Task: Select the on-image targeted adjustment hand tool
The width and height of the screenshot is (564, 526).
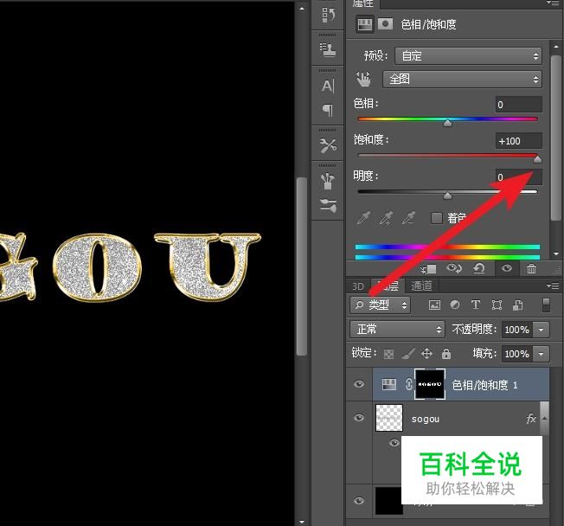Action: (x=363, y=79)
